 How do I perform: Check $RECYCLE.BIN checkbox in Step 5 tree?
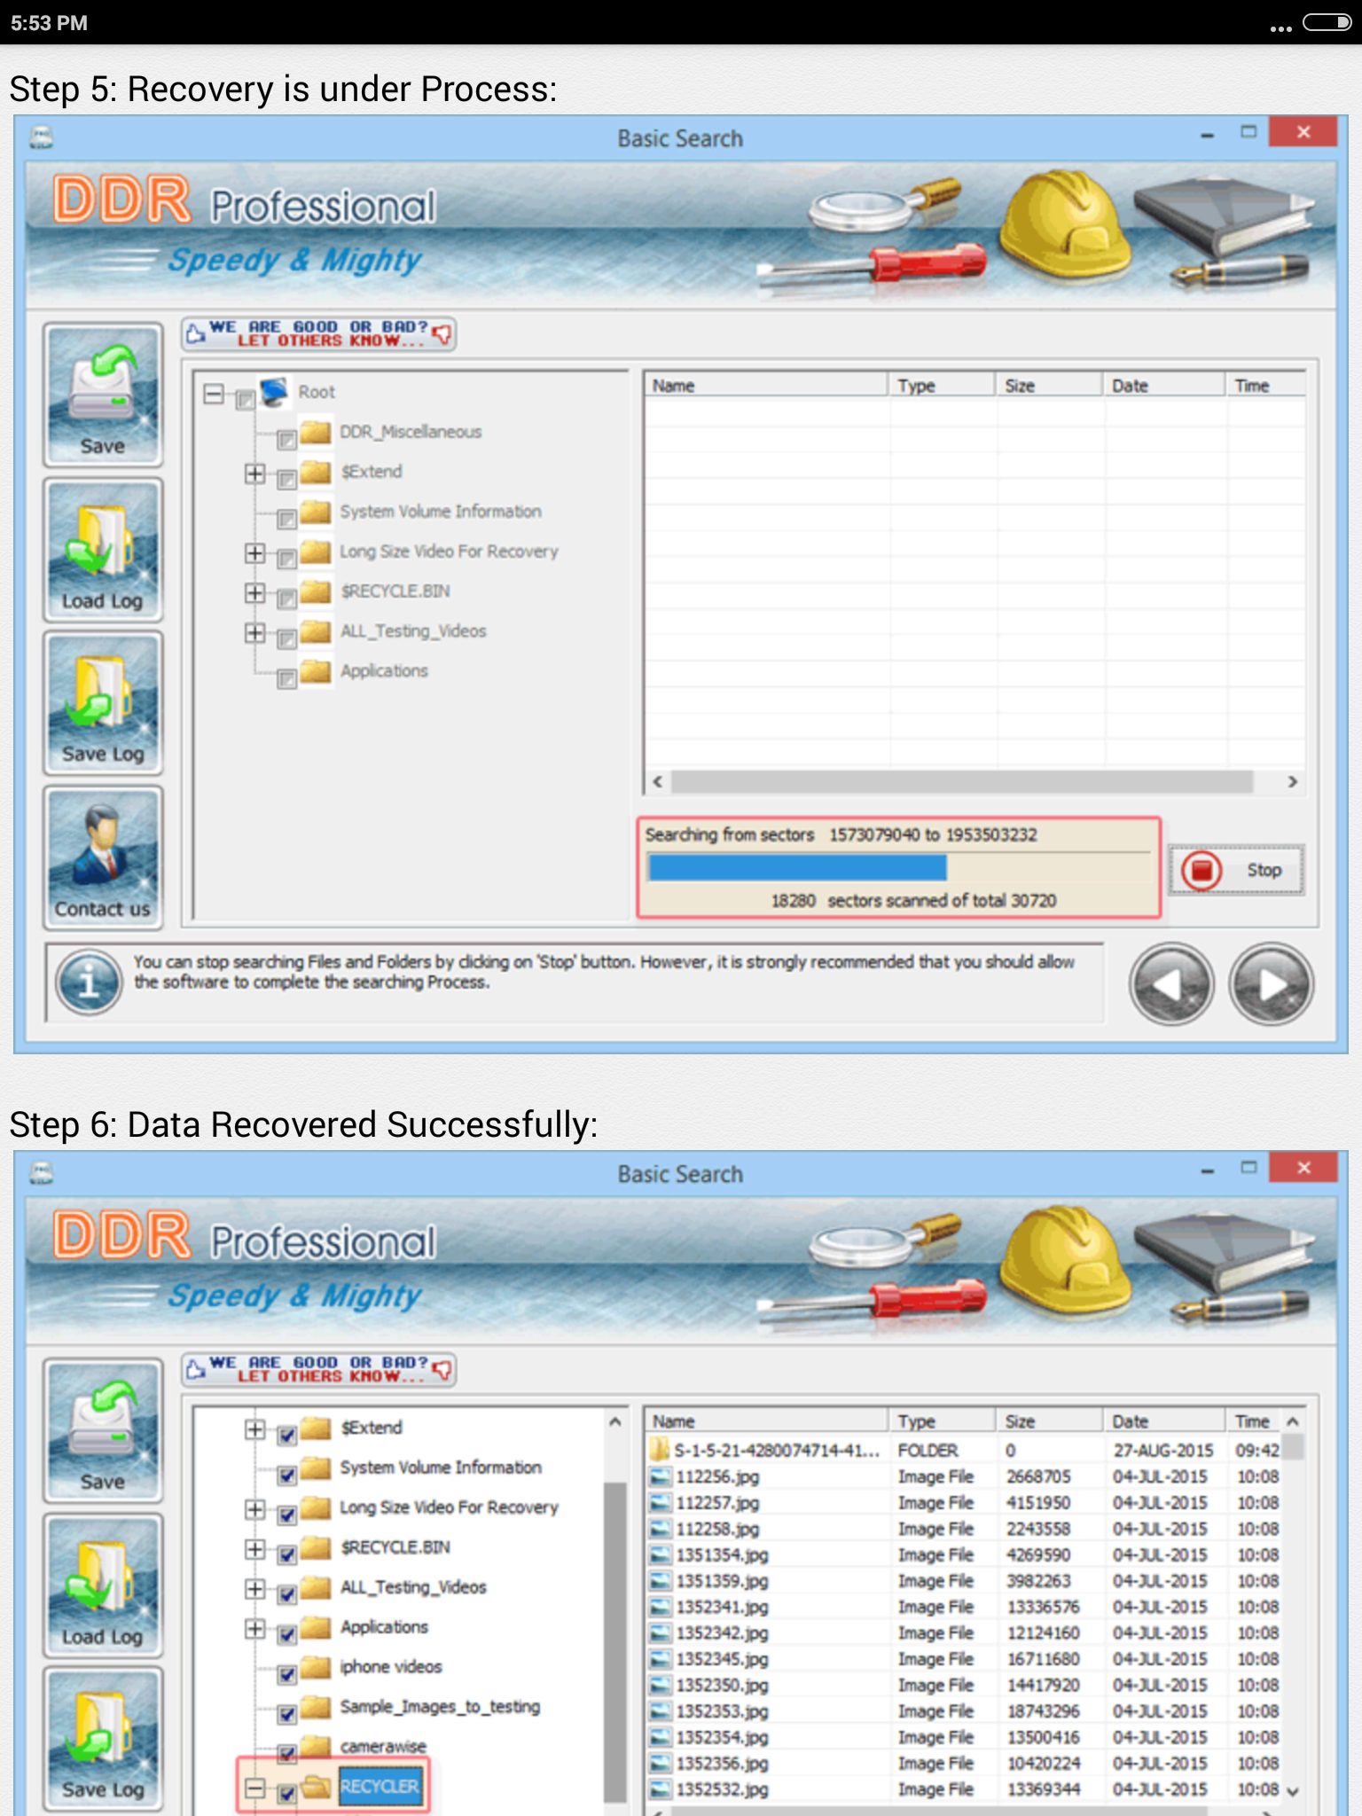[286, 599]
